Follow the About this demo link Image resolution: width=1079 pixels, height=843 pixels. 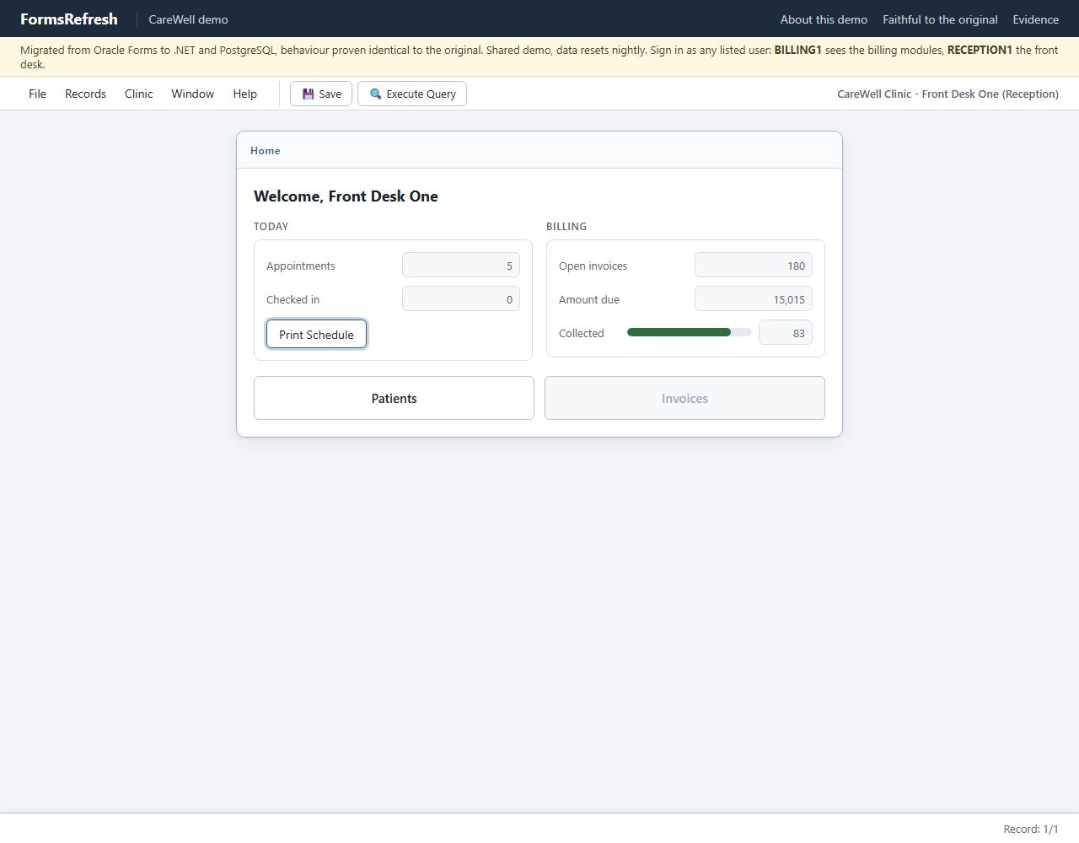click(824, 19)
